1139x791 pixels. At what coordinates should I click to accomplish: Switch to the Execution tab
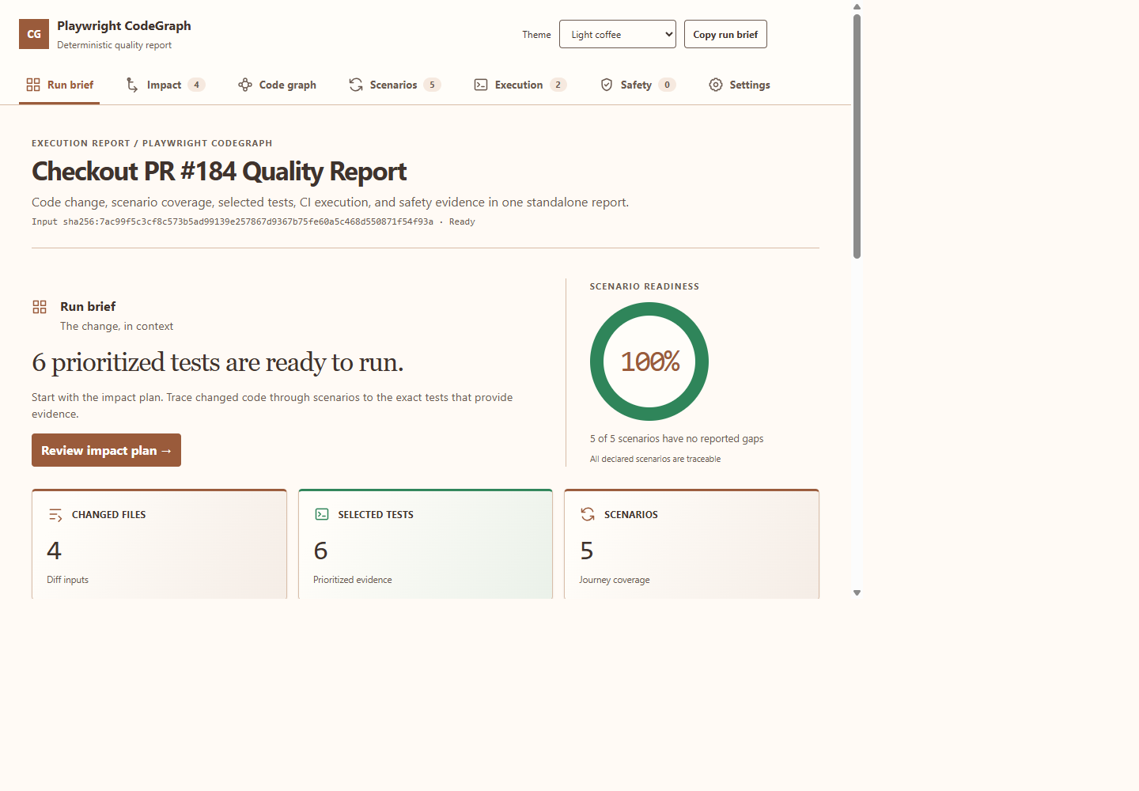click(520, 85)
